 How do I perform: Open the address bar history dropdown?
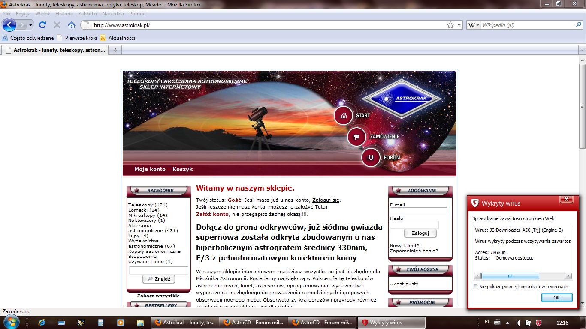[459, 25]
